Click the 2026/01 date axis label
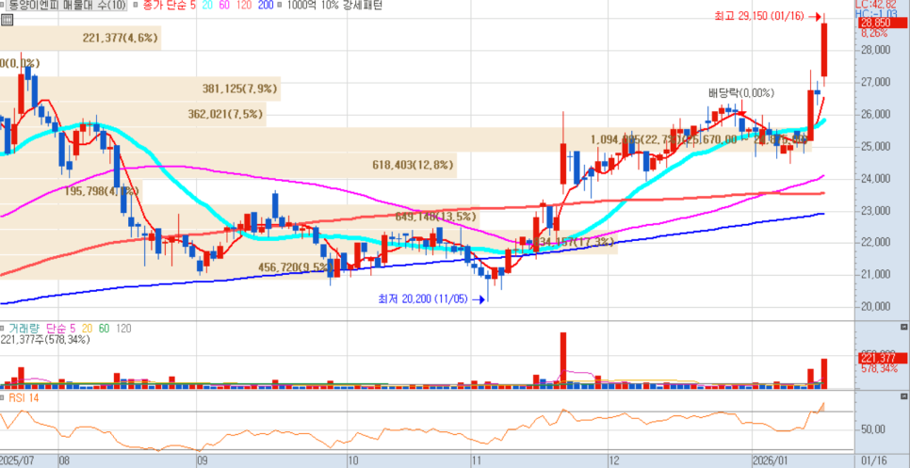This screenshot has height=468, width=910. coord(769,461)
